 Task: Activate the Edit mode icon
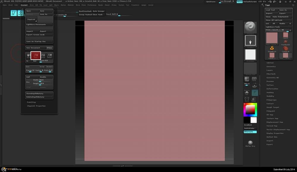point(14,13)
